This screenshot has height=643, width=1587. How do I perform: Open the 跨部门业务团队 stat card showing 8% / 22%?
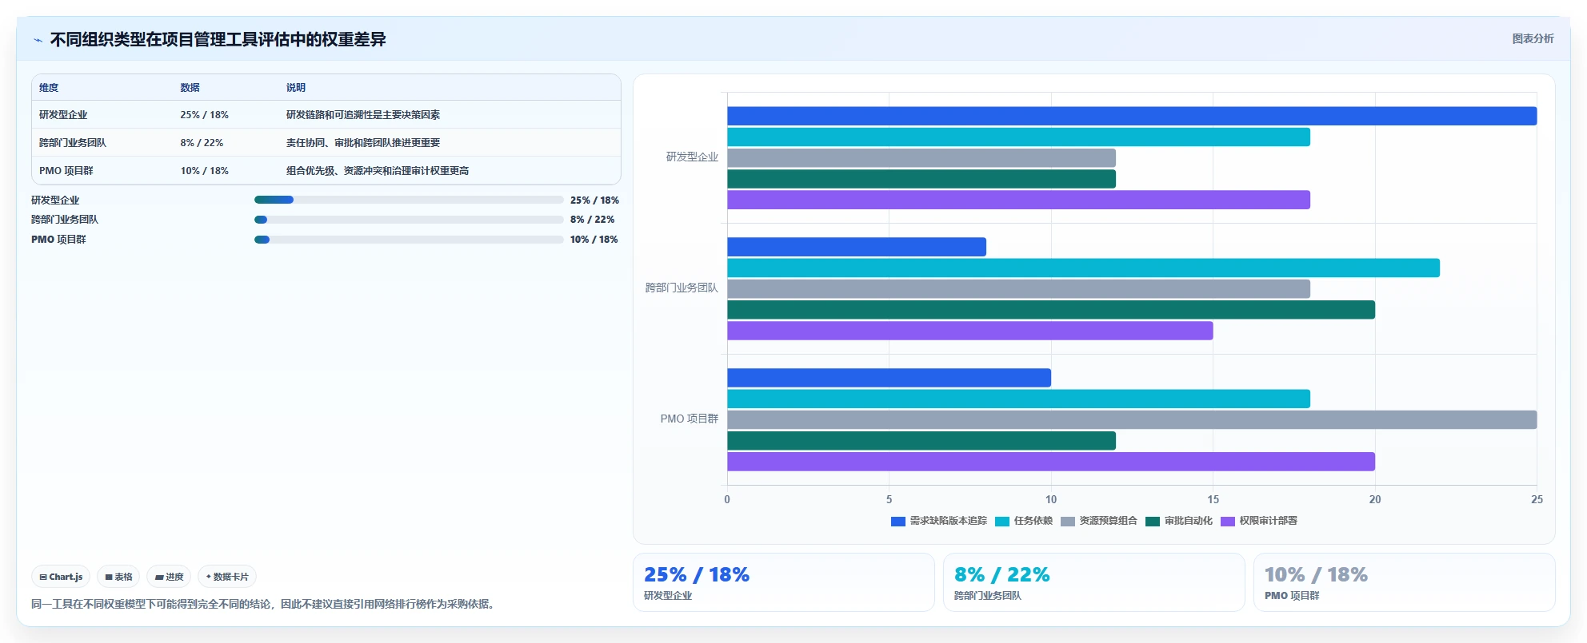(x=1094, y=582)
